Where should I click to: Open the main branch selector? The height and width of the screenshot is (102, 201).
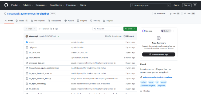point(30,29)
